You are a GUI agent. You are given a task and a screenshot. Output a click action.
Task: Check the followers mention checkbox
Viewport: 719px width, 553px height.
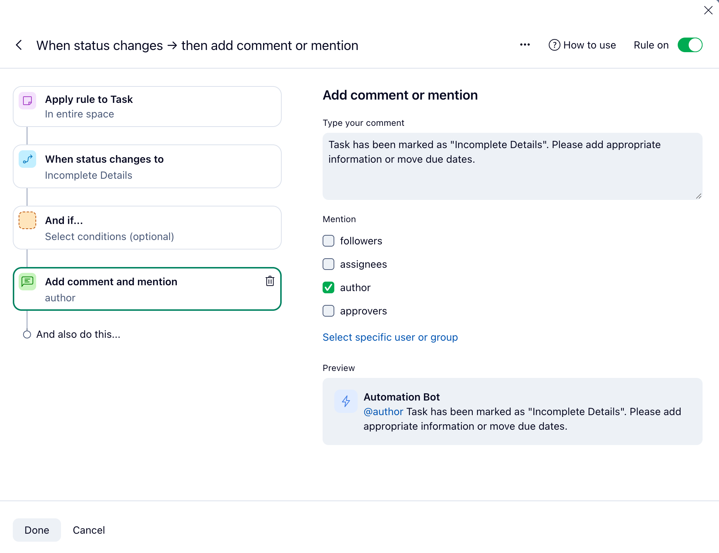tap(328, 241)
